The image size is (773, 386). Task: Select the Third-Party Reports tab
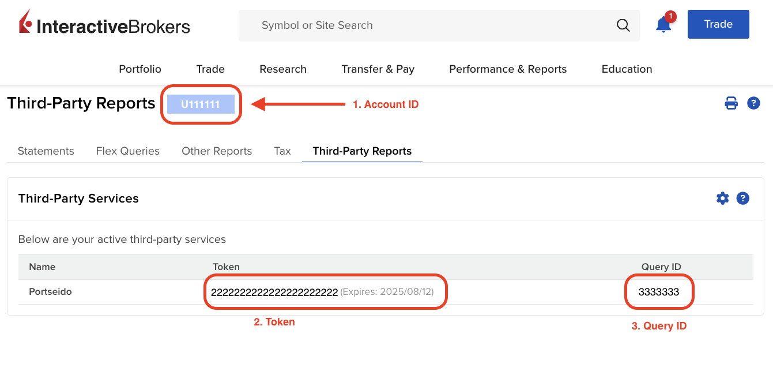pyautogui.click(x=362, y=151)
